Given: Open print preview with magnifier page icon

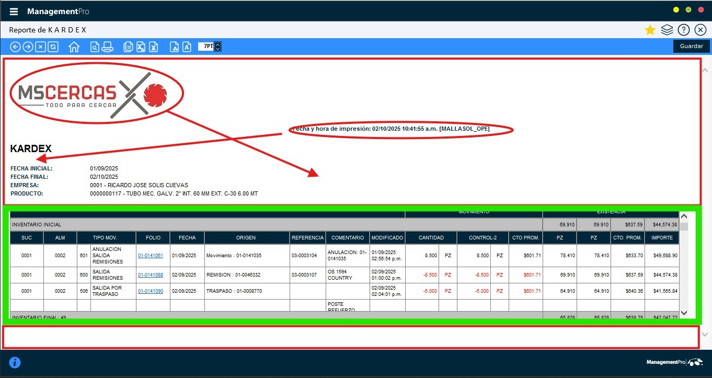Looking at the screenshot, I should (95, 47).
